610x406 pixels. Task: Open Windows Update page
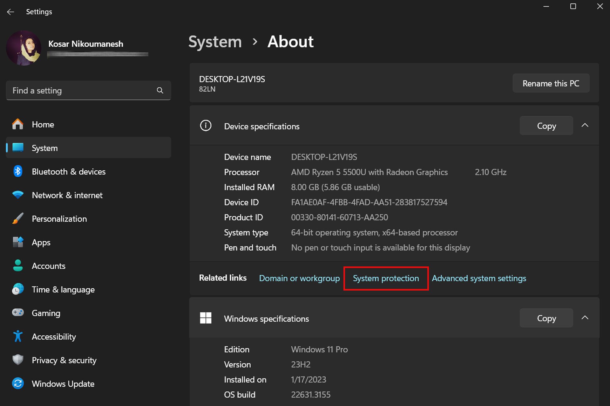[88, 384]
